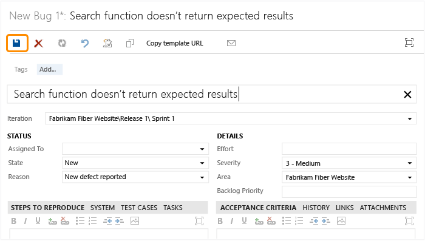Refresh the work item via toolbar icon

(x=62, y=43)
